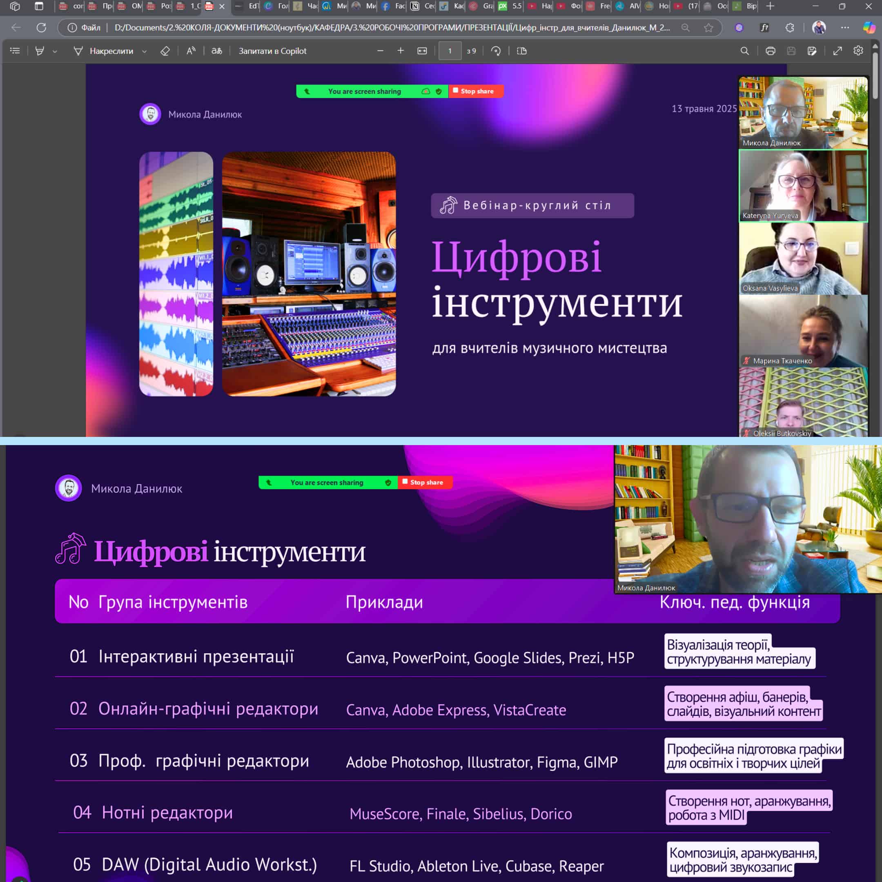Click Stop share in upper sharing bar
882x882 pixels.
[x=476, y=91]
